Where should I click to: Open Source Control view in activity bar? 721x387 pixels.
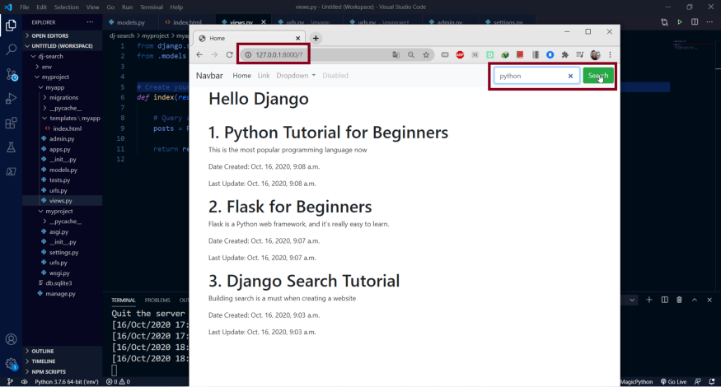[x=11, y=74]
